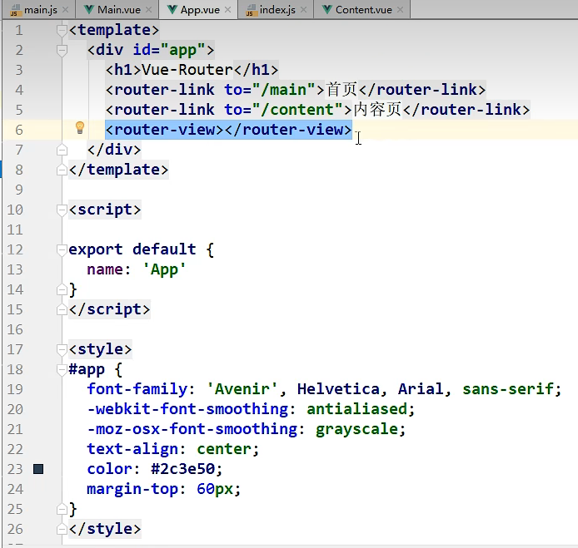The image size is (578, 548).
Task: Click fold end marker on line 14 brace
Action: point(62,289)
